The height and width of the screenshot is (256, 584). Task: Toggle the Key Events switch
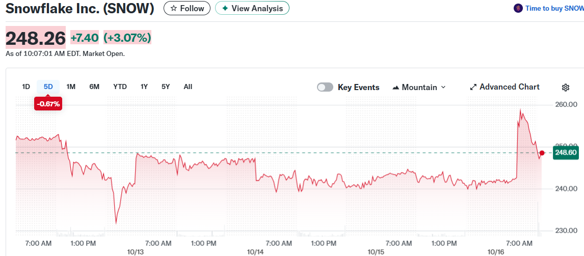[325, 87]
